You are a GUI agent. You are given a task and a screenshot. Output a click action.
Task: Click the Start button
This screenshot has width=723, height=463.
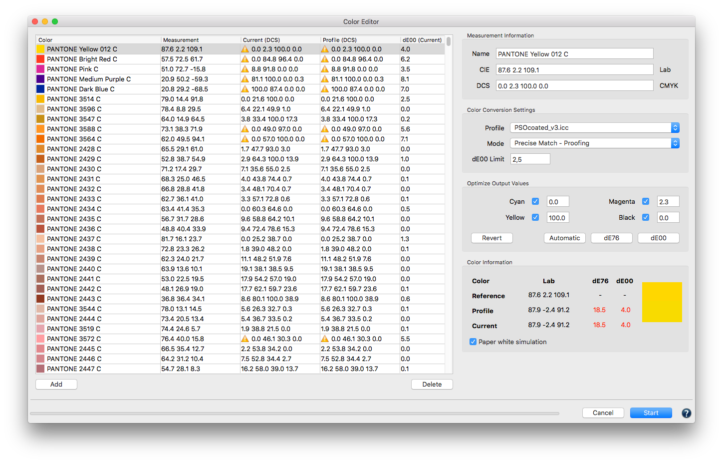pyautogui.click(x=651, y=413)
